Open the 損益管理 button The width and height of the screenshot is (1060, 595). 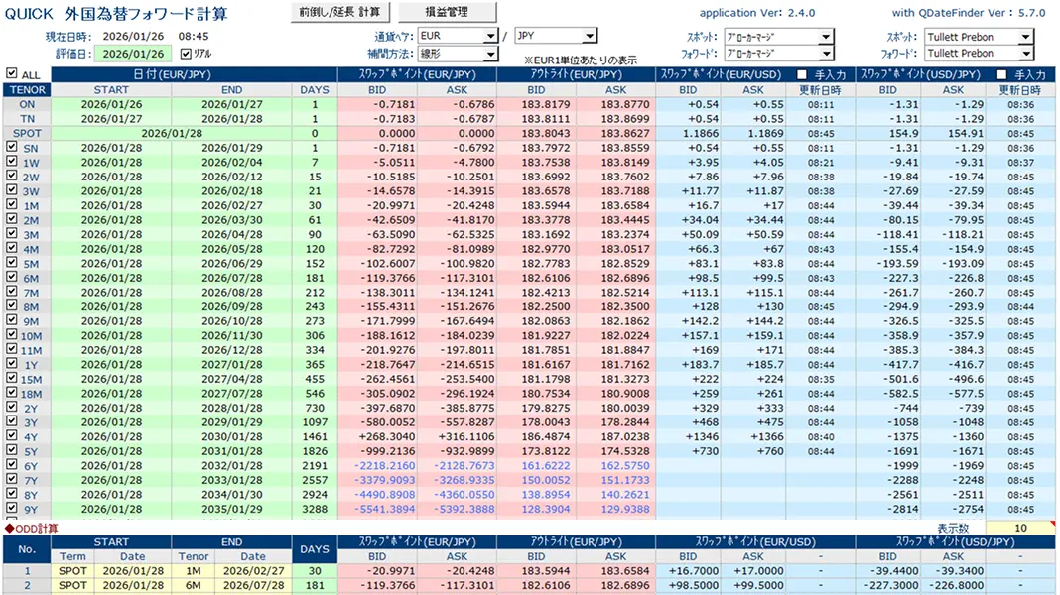tap(447, 12)
